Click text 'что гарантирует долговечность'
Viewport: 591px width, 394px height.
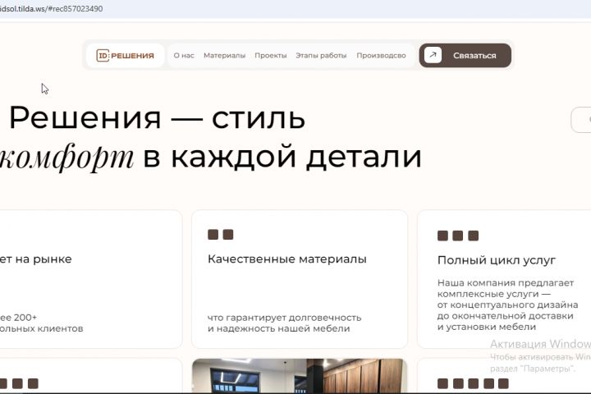click(x=285, y=318)
